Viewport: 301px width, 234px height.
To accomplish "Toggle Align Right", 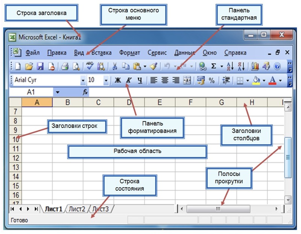I will pyautogui.click(x=176, y=80).
